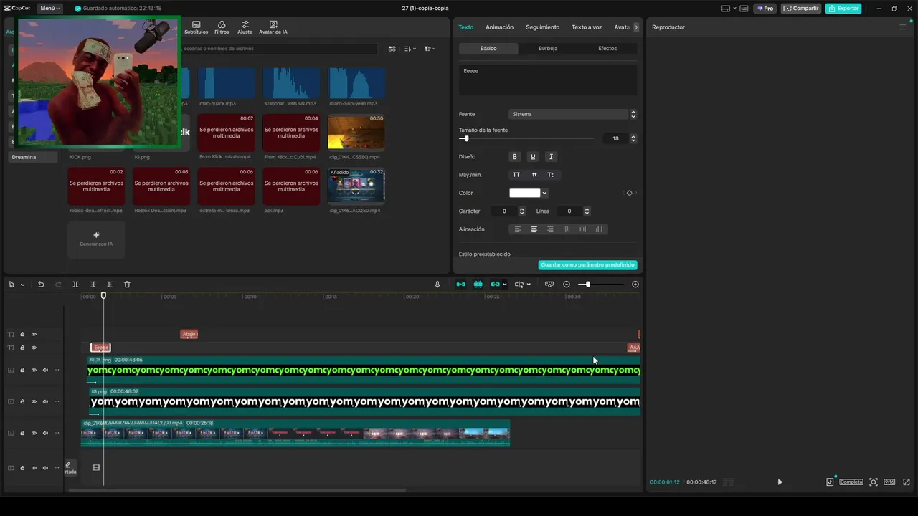This screenshot has height=516, width=918.
Task: Open the sort order dropdown in media library
Action: (410, 49)
